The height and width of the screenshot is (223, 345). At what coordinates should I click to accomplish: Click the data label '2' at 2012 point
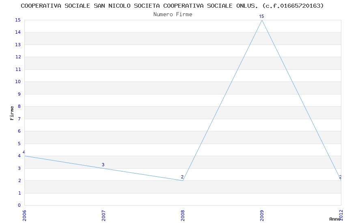click(341, 177)
